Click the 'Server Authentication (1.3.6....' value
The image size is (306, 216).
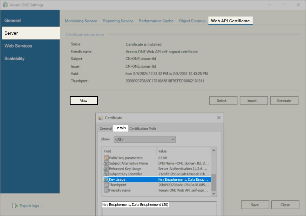(183, 169)
